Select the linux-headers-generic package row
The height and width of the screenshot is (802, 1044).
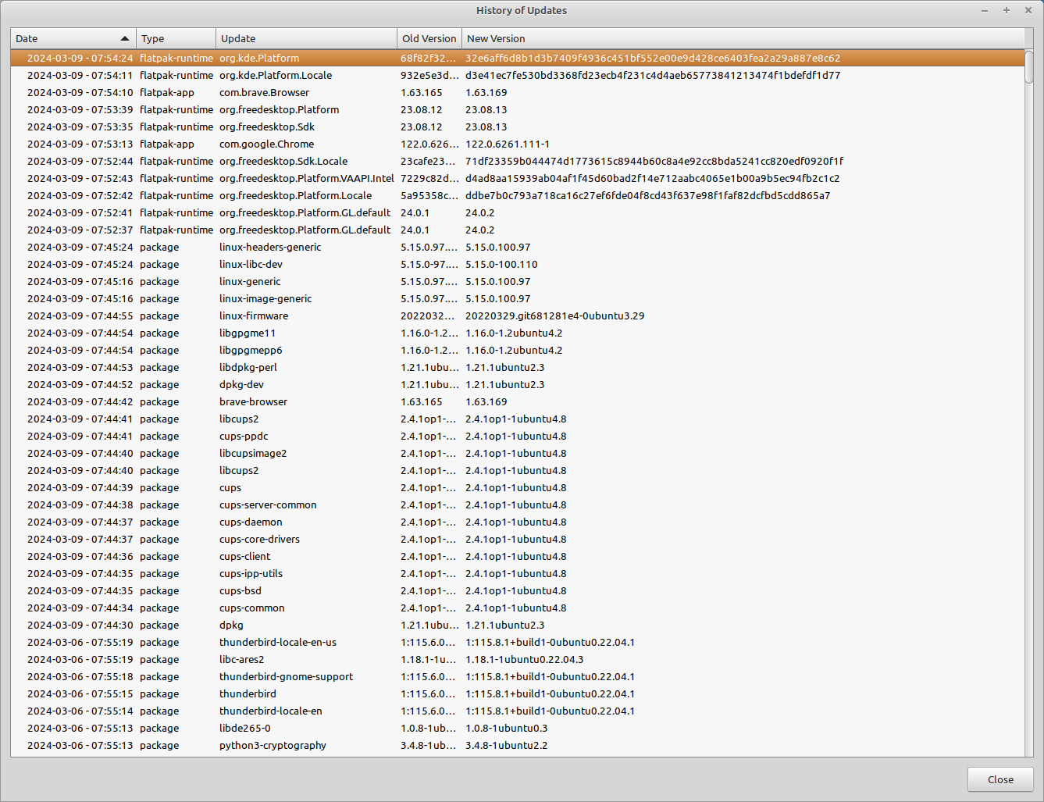(x=517, y=247)
